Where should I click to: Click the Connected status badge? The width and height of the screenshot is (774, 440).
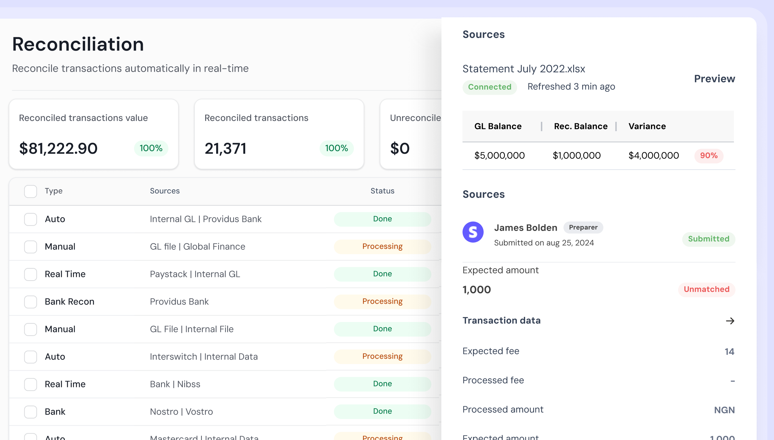tap(489, 87)
